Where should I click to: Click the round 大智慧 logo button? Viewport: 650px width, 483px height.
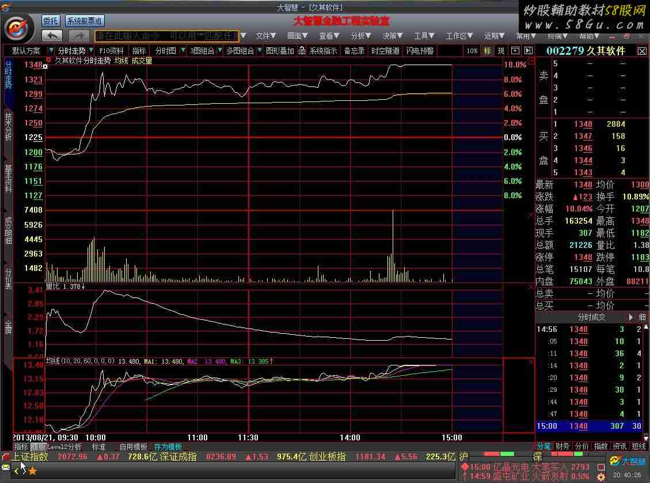tap(18, 28)
